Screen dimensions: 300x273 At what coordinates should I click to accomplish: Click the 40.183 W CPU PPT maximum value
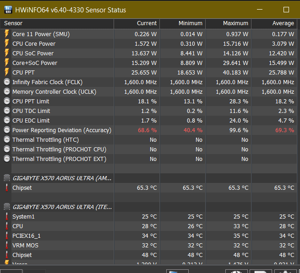pos(235,73)
